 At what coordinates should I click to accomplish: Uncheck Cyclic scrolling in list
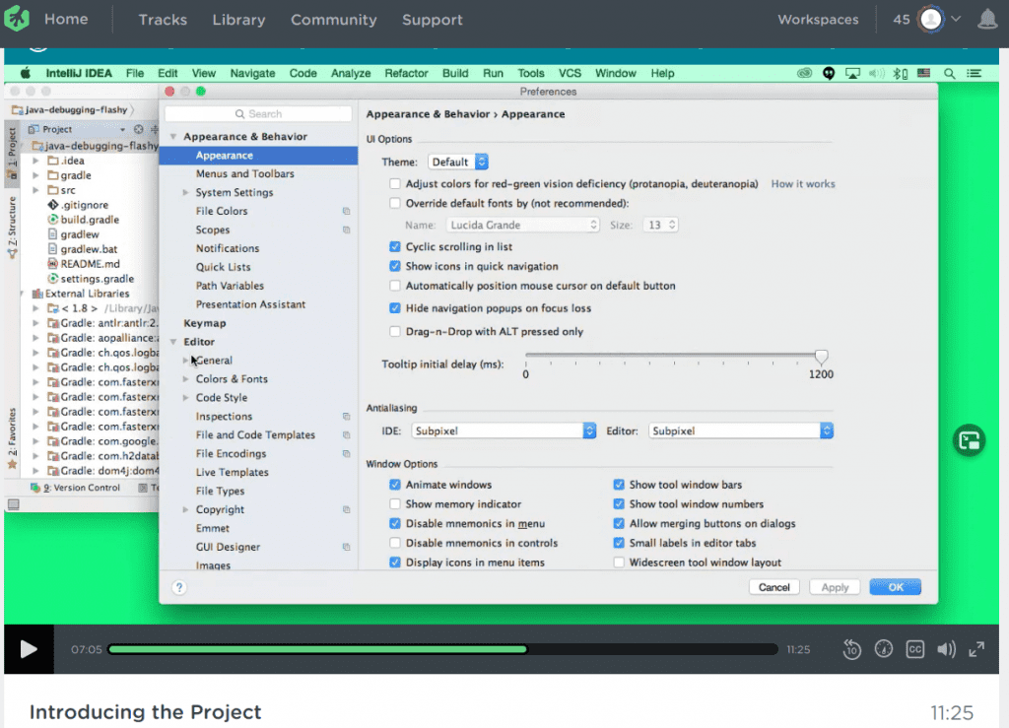[395, 247]
